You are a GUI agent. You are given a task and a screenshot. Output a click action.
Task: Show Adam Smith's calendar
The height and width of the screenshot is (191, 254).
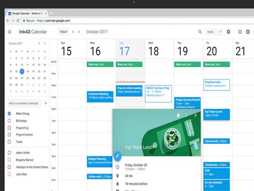(9, 153)
